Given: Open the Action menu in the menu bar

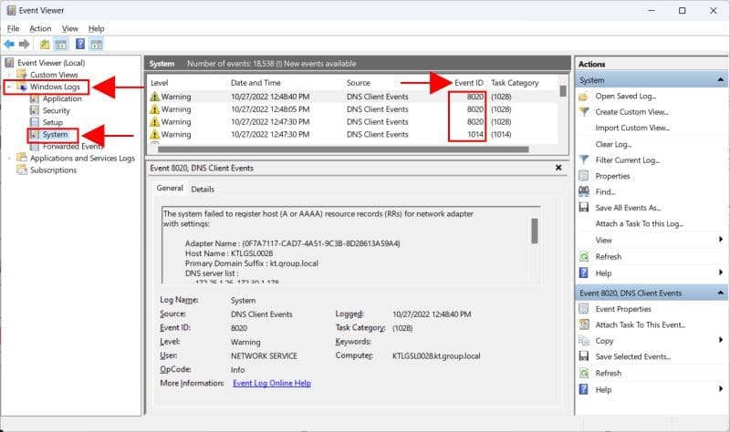Looking at the screenshot, I should 40,28.
